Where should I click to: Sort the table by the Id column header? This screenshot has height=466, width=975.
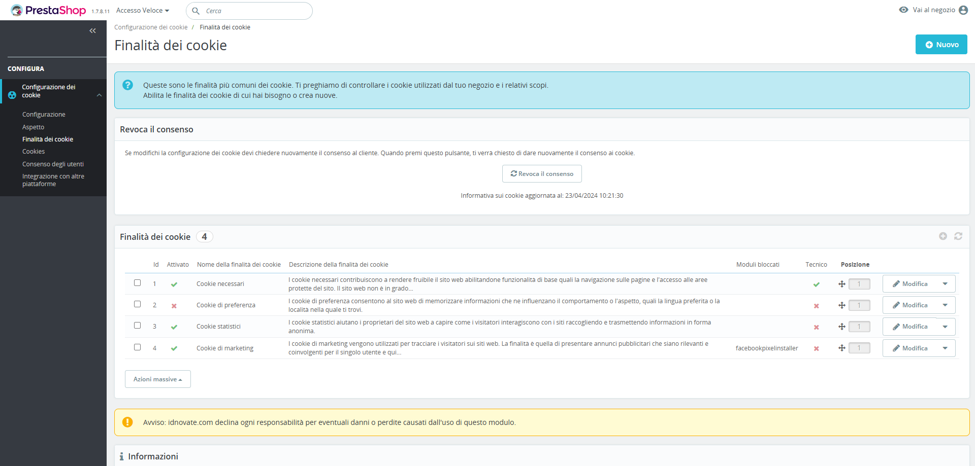pos(156,265)
